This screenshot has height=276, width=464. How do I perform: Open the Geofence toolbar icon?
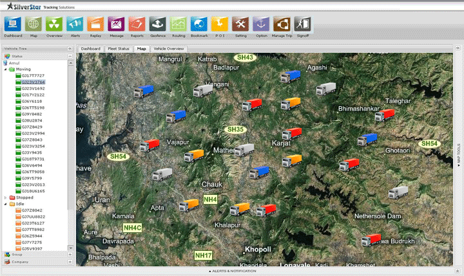158,24
